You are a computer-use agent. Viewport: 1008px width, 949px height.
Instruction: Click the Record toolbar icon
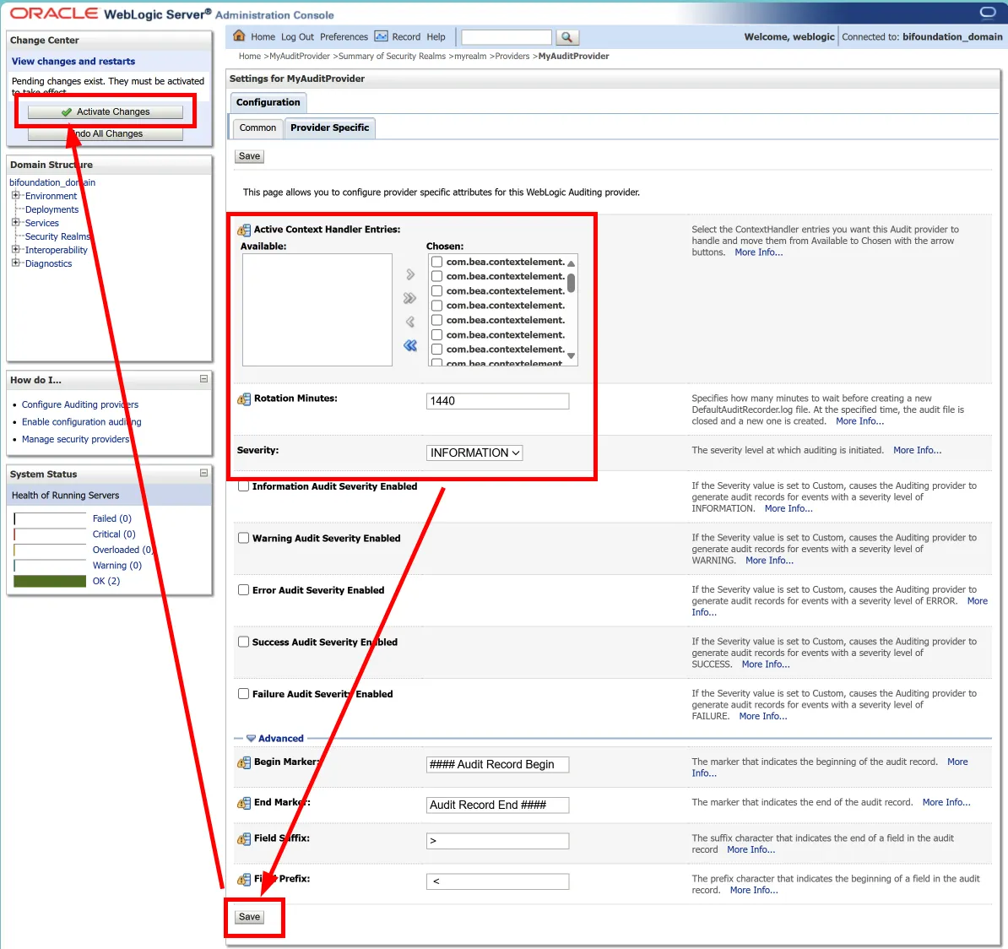pyautogui.click(x=382, y=36)
